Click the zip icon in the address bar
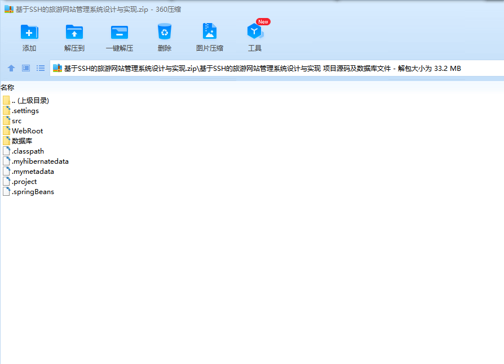The height and width of the screenshot is (364, 504). point(58,68)
